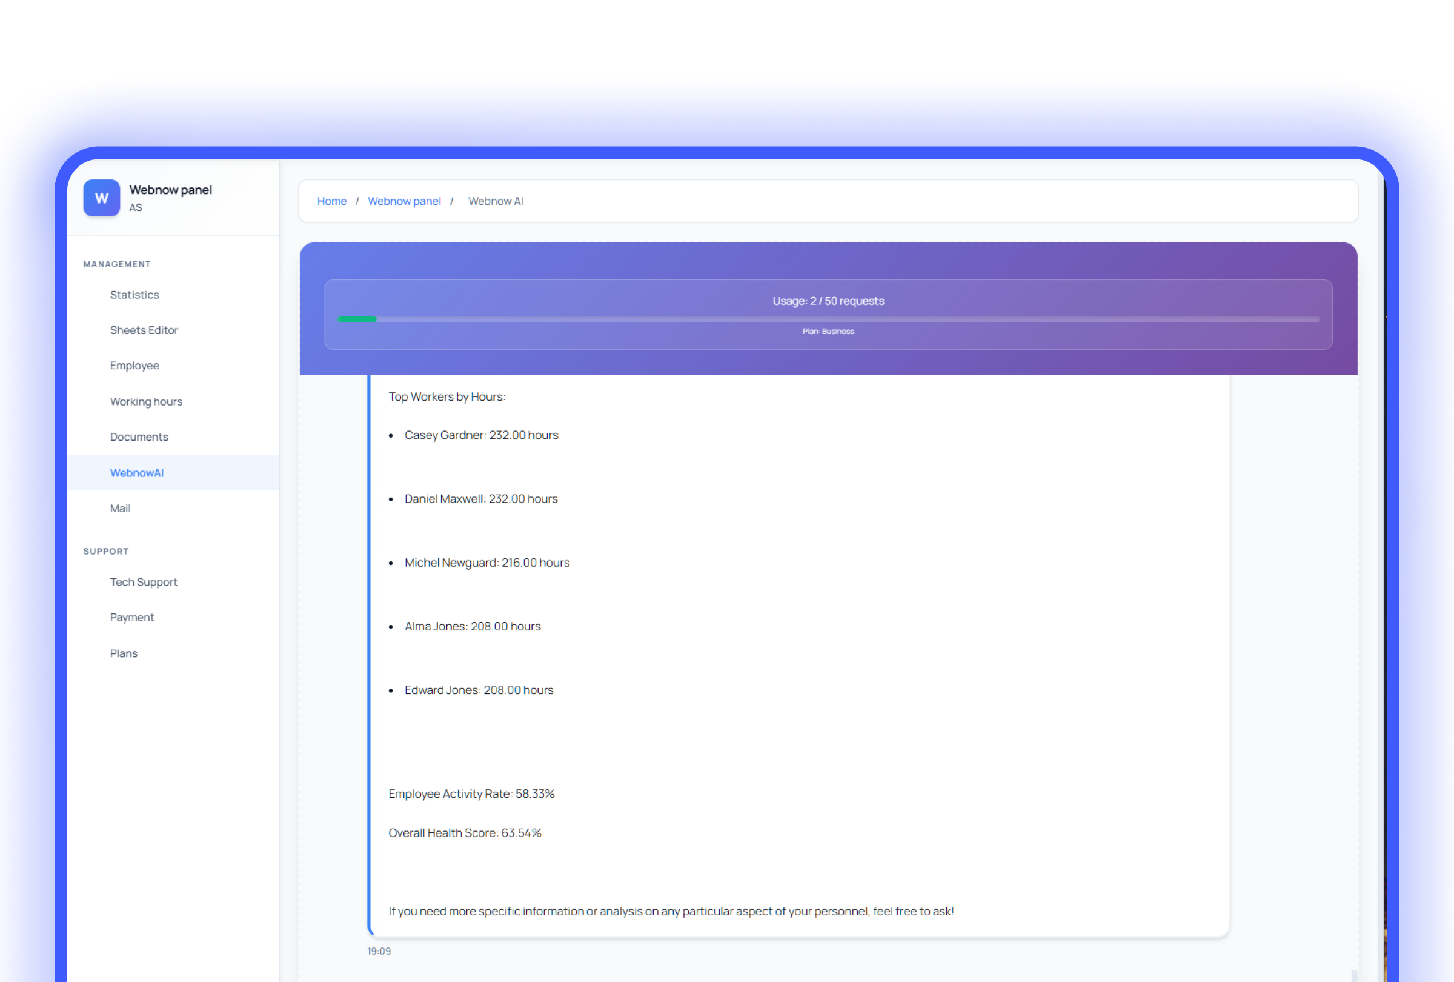
Task: Open Sheets Editor in the sidebar
Action: pos(144,330)
